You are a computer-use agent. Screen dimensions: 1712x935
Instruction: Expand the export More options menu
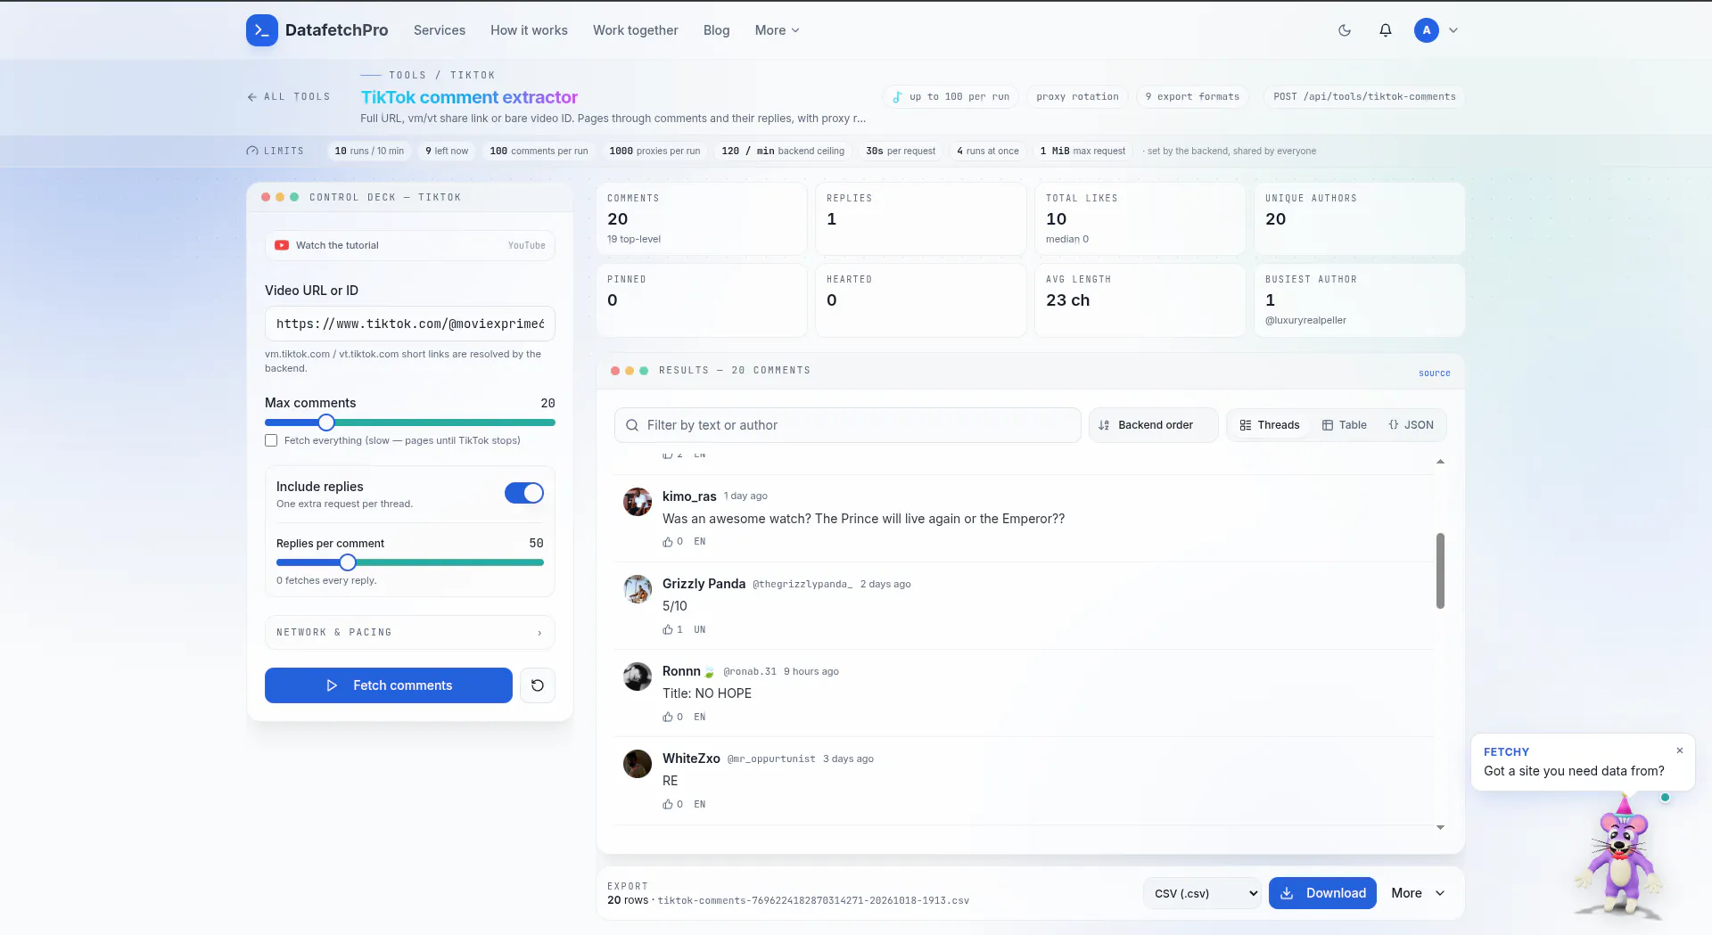click(1418, 893)
